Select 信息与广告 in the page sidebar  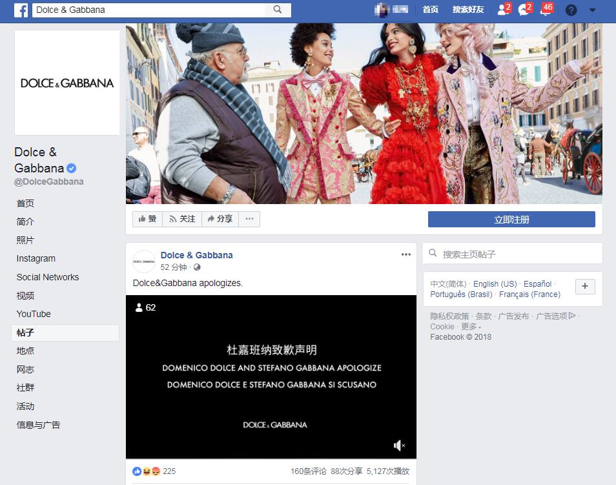[38, 425]
